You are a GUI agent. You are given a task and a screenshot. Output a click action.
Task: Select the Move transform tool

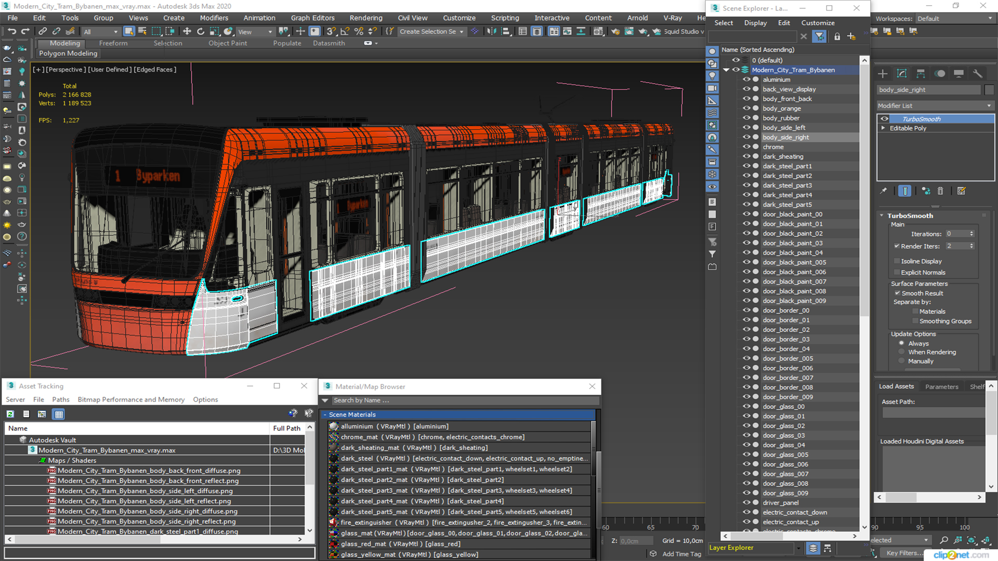point(187,32)
